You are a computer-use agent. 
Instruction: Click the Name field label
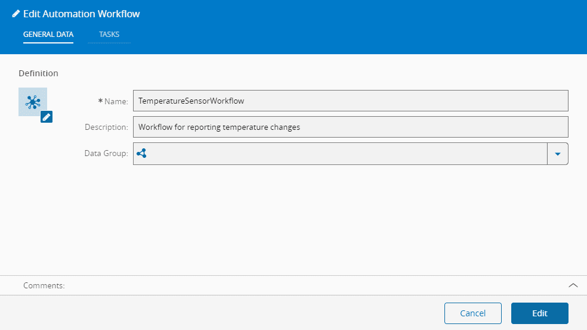(116, 101)
